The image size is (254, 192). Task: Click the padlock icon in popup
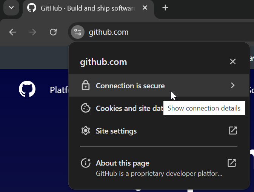pos(86,85)
